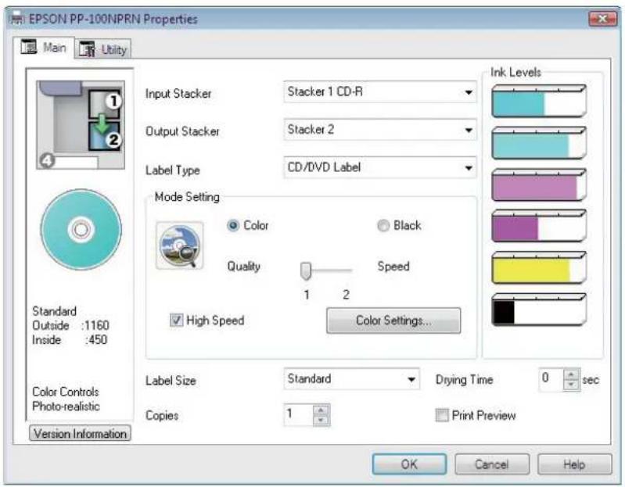
Task: Click the stacker diagram preview image
Action: point(81,124)
